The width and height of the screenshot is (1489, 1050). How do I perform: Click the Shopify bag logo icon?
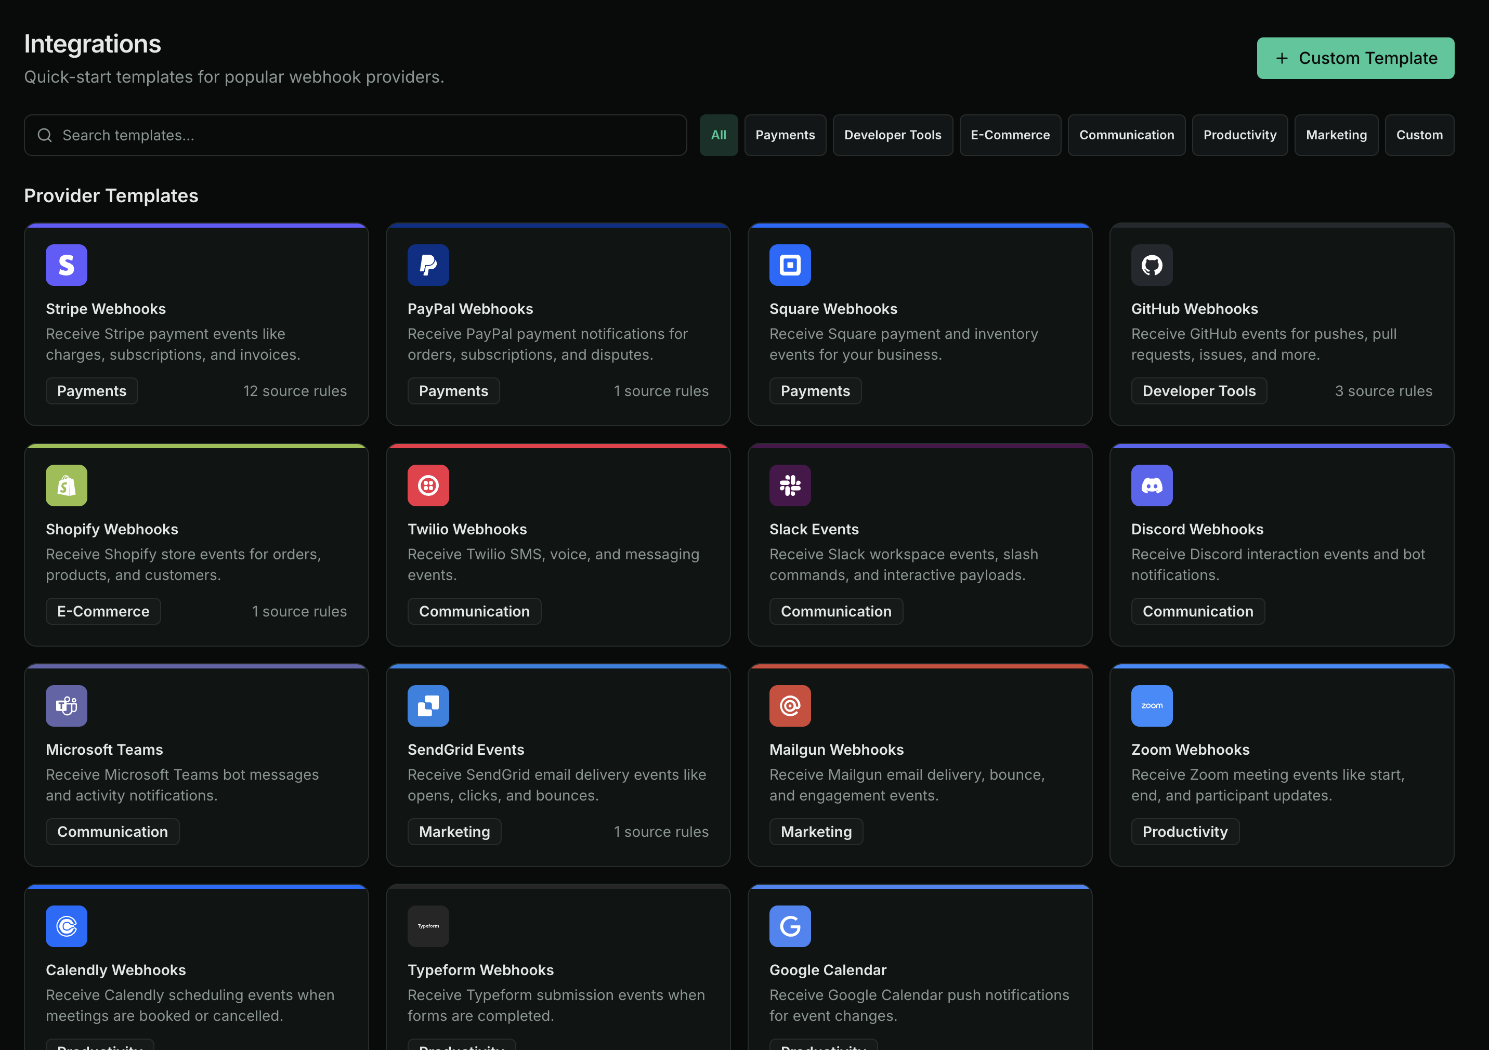pyautogui.click(x=66, y=485)
